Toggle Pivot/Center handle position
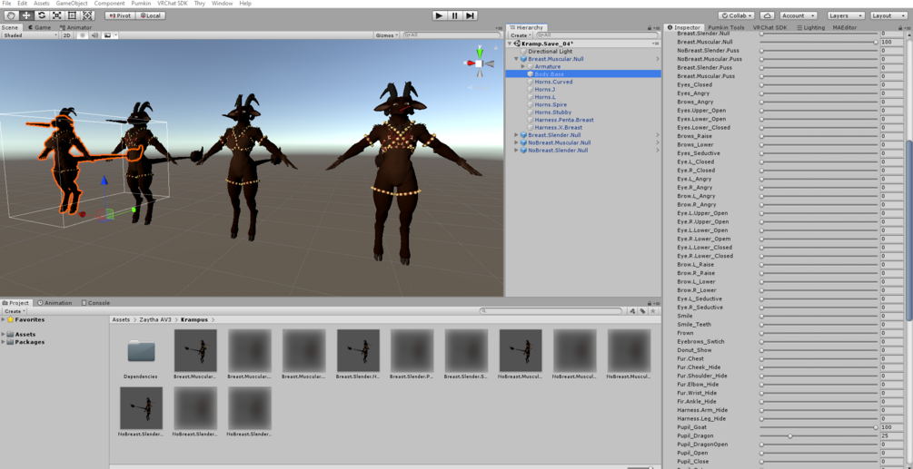The width and height of the screenshot is (913, 469). point(120,15)
